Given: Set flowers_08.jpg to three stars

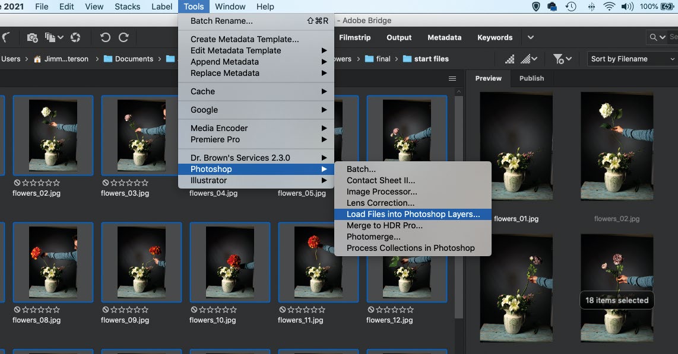Looking at the screenshot, I should 41,310.
